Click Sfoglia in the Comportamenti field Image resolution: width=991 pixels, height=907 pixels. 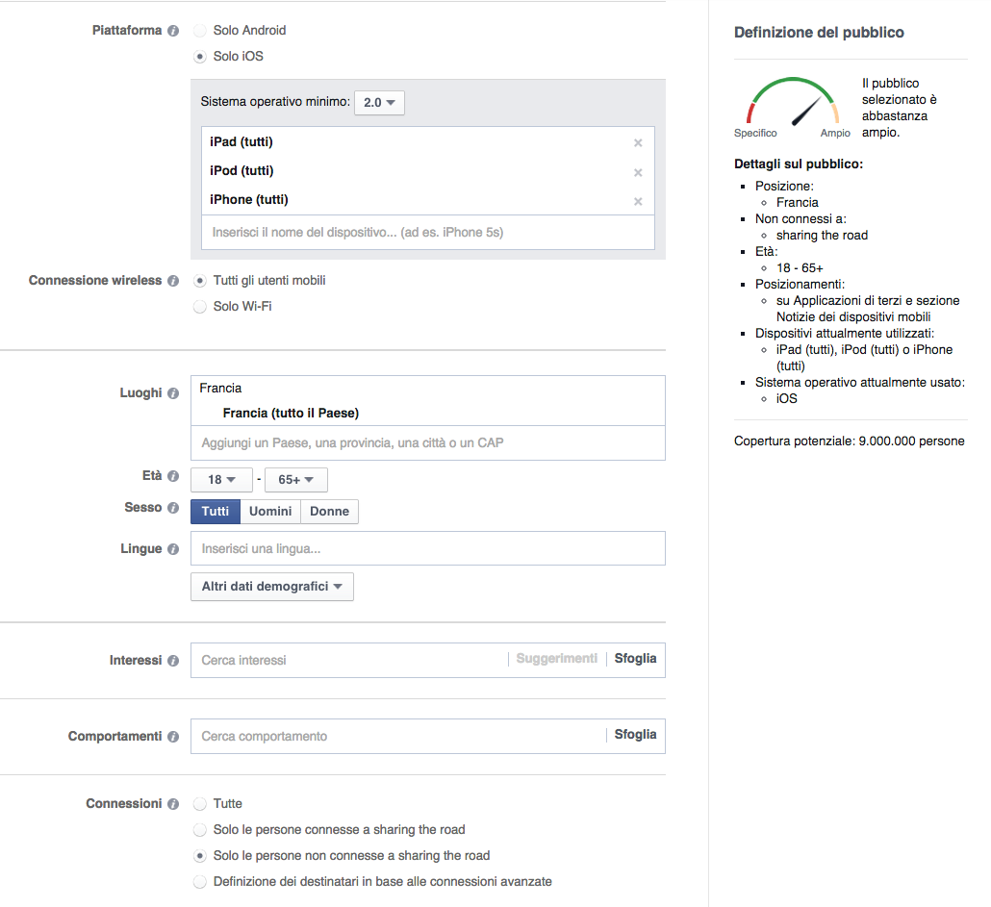(635, 735)
